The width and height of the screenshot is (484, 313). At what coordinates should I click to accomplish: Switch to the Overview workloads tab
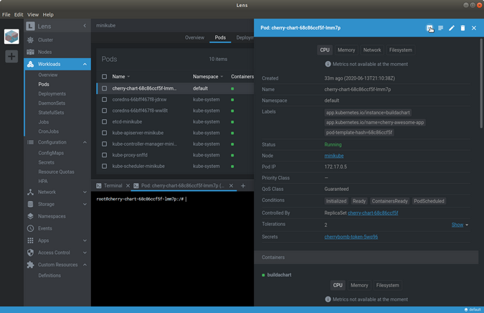point(194,37)
